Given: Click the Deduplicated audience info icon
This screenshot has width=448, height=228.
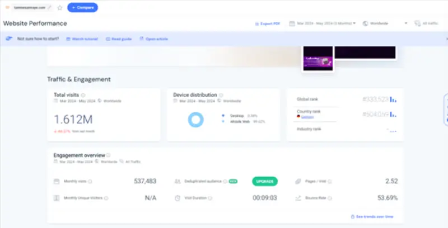Looking at the screenshot, I should tap(225, 181).
